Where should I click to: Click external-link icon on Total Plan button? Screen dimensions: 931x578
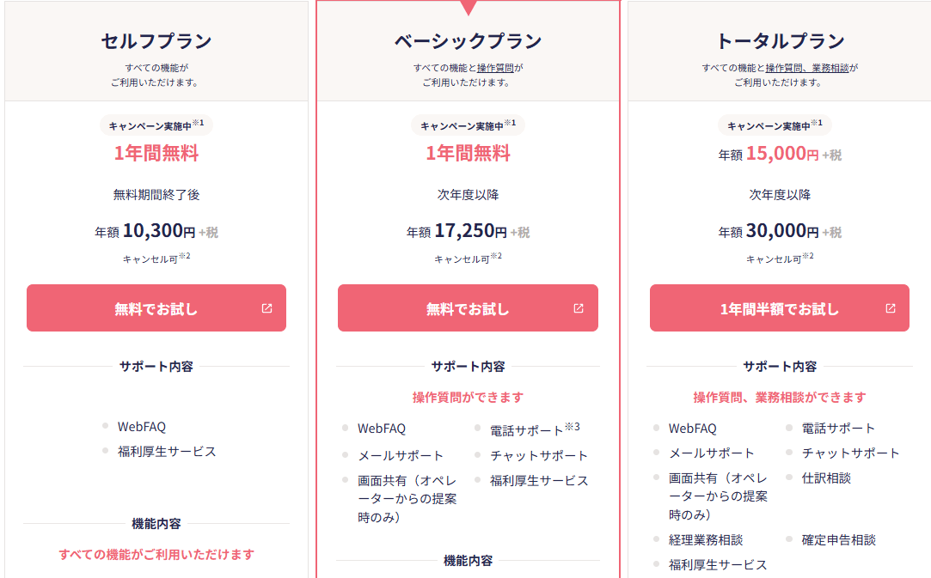(891, 308)
